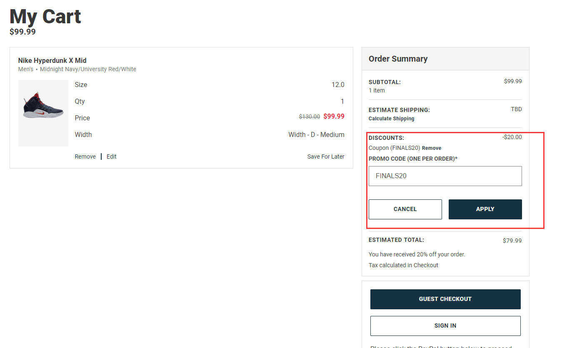Click the '1 item' subtotal count

(377, 90)
